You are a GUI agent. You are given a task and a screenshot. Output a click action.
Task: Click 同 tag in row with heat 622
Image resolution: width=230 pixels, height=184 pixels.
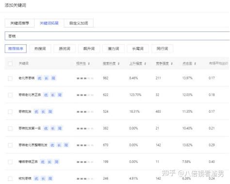coord(60,95)
